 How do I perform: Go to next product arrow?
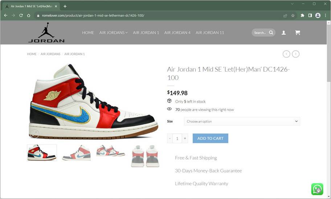(295, 54)
